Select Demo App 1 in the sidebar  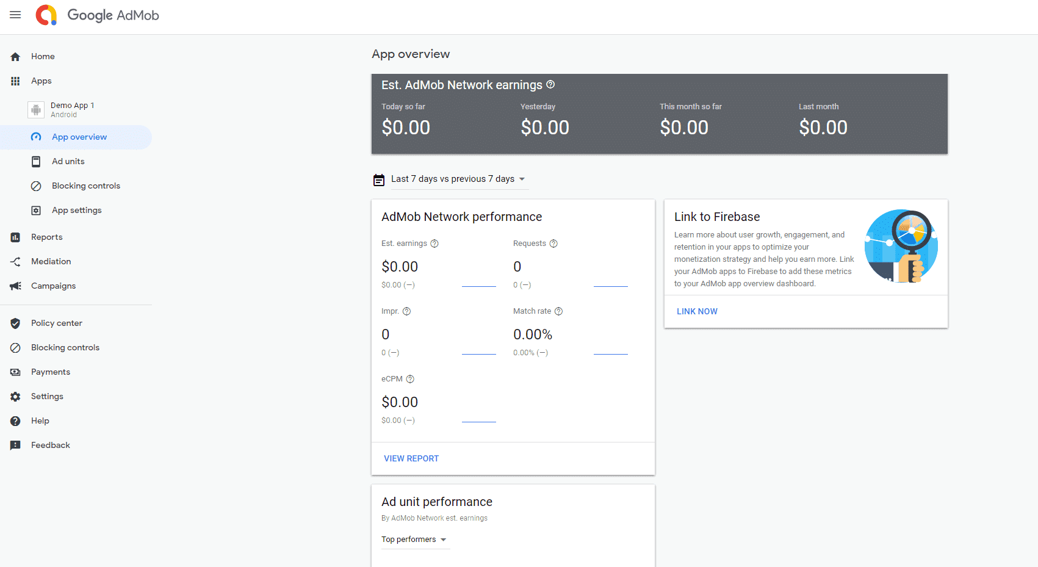coord(72,109)
